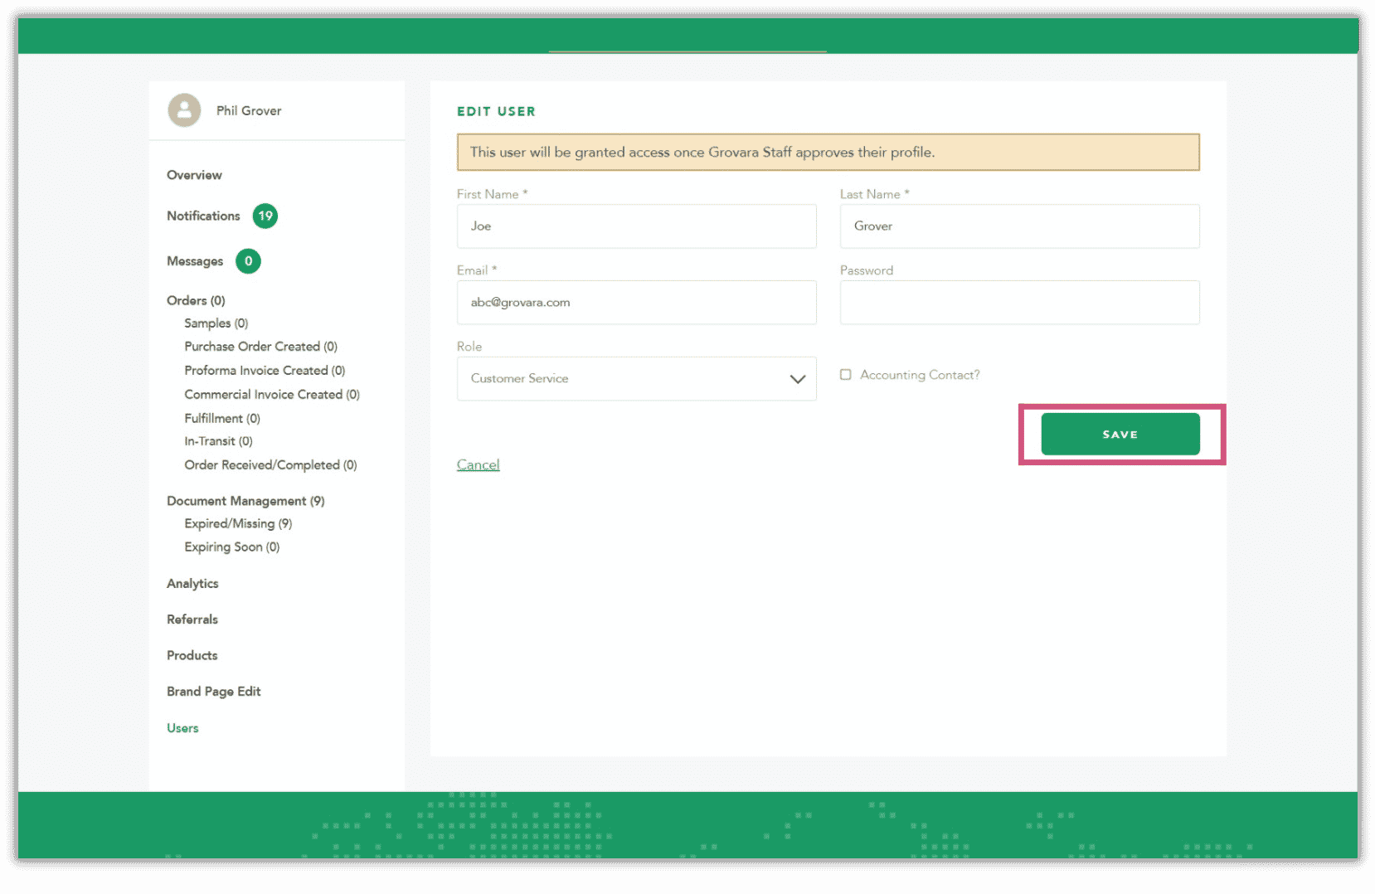Open Notifications in the sidebar

[x=203, y=216]
